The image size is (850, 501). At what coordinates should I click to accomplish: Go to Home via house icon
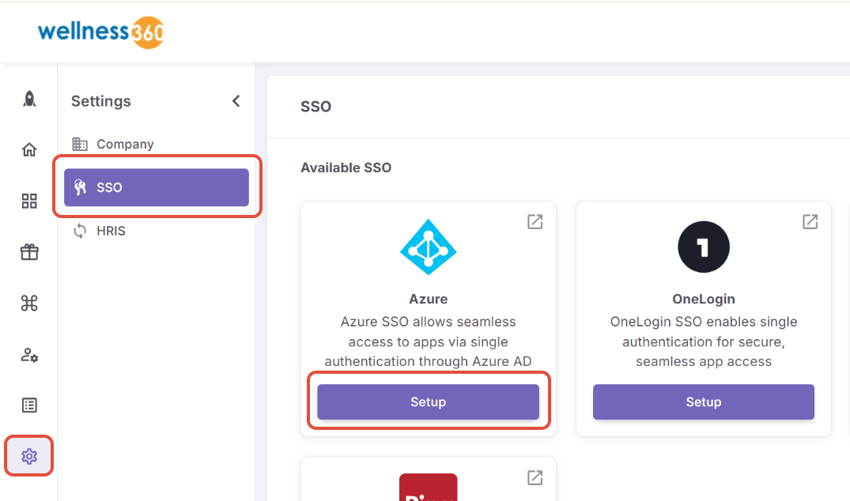click(29, 149)
